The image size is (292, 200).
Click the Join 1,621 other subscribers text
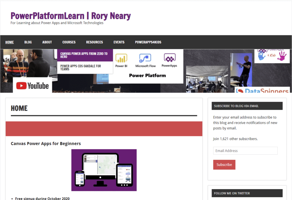235,139
